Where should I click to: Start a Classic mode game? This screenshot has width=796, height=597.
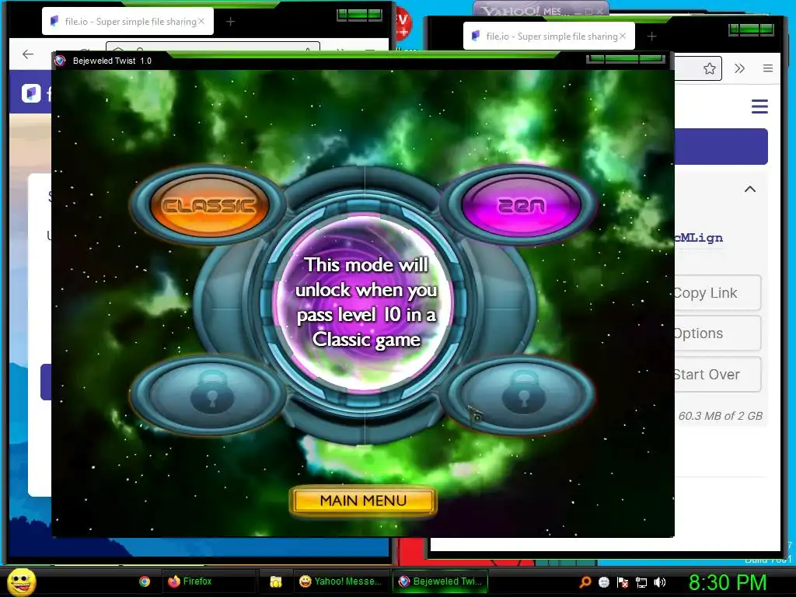[208, 205]
